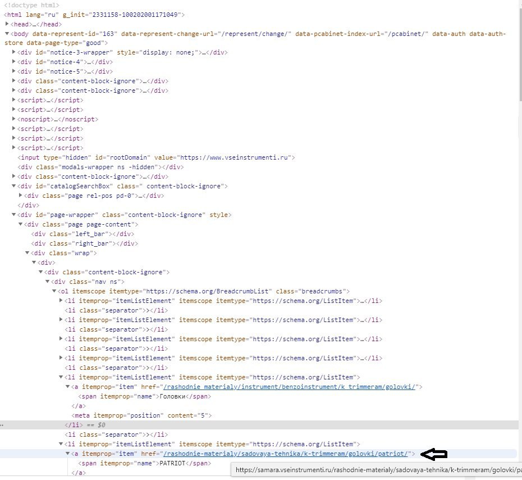Screen dimensions: 522x480
Task: Collapse the body element node
Action: coord(7,34)
